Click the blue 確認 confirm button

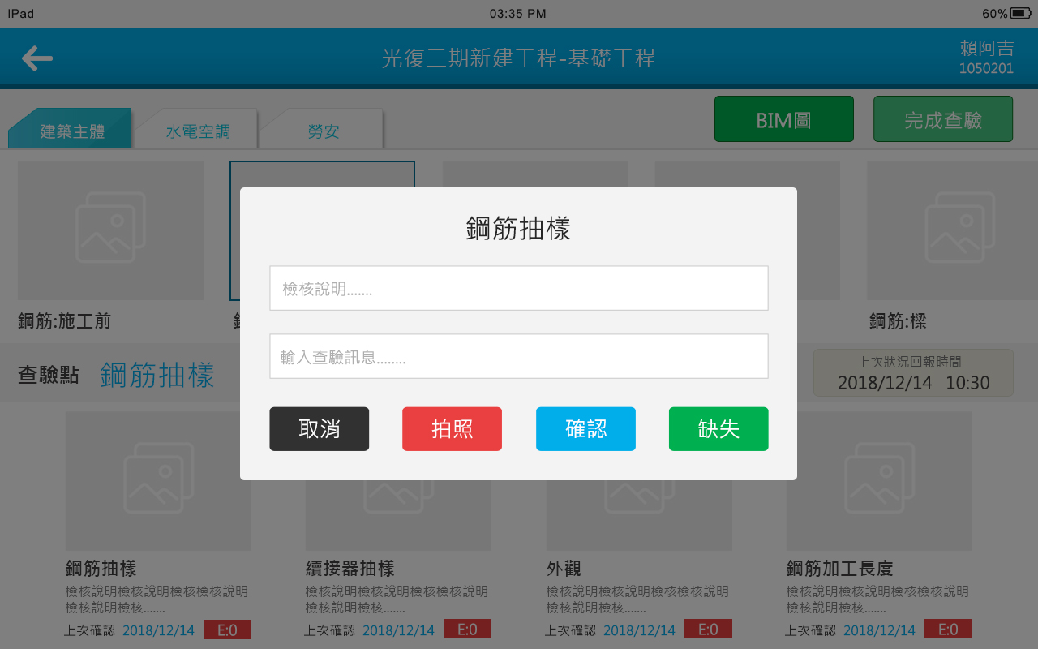(x=585, y=429)
